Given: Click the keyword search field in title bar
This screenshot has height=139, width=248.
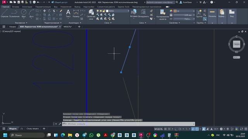Looking at the screenshot, I should (160, 2).
